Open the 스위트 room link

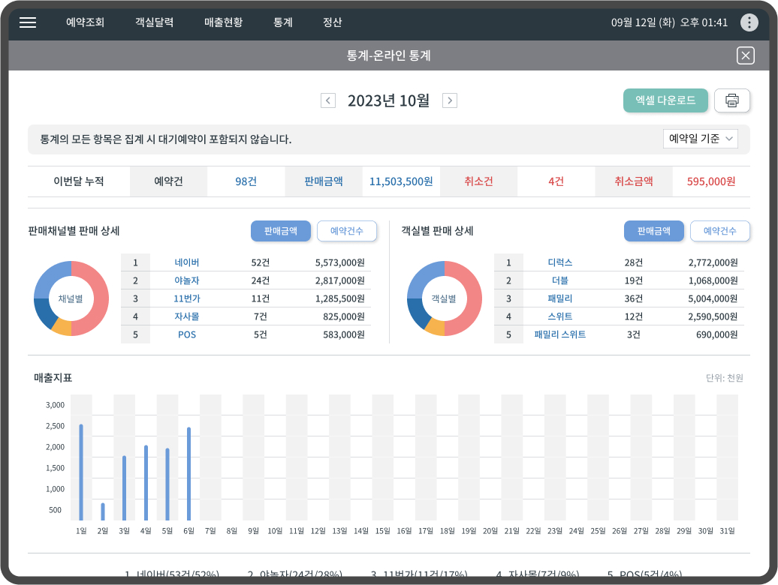[x=559, y=316]
